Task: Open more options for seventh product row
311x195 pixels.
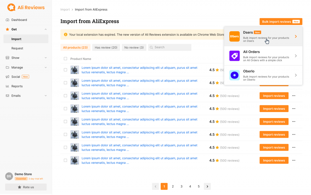Action: pos(294,147)
